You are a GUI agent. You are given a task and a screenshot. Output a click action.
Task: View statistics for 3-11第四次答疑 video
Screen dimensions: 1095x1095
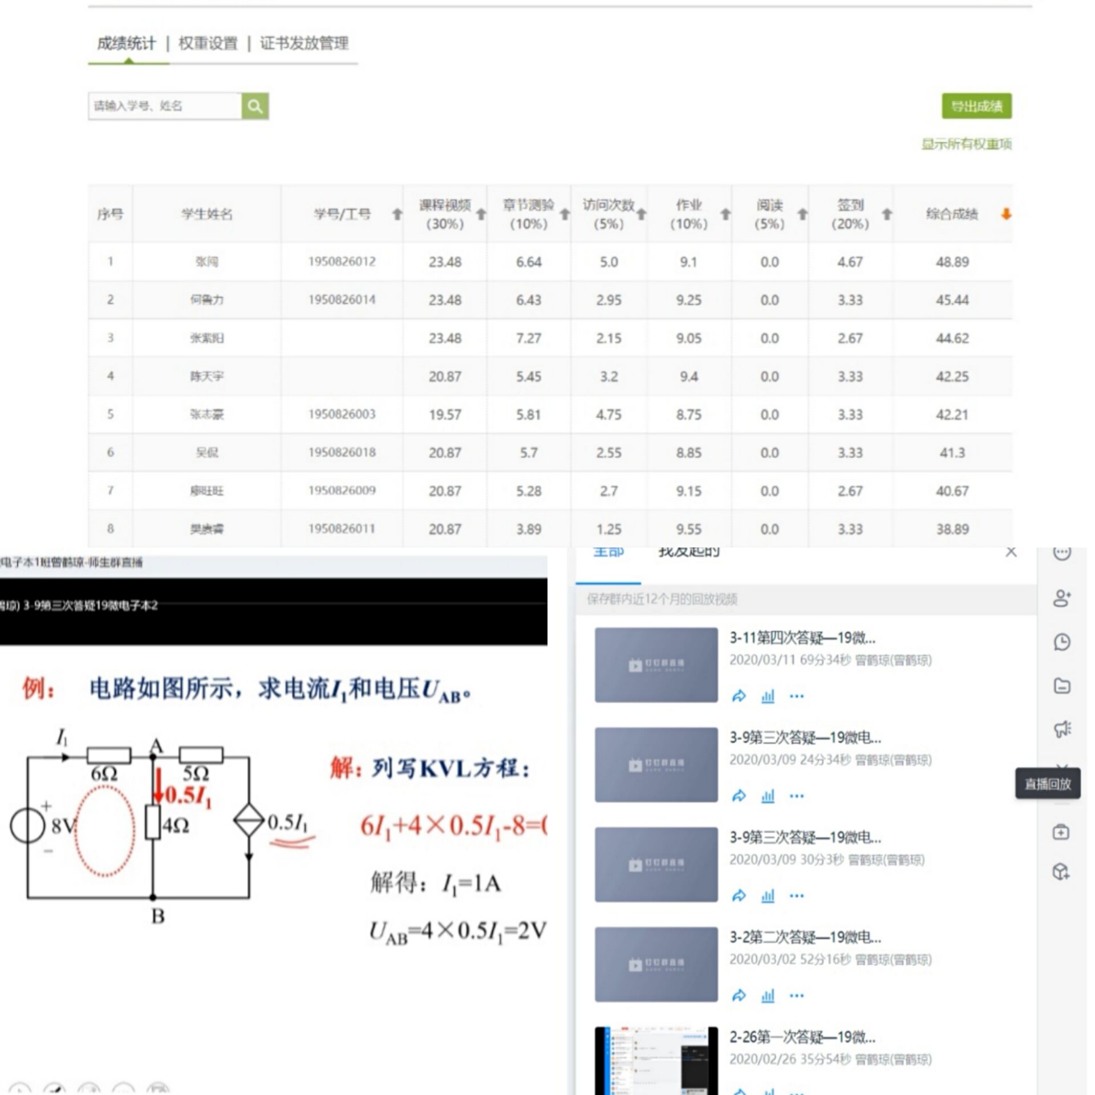[x=768, y=696]
